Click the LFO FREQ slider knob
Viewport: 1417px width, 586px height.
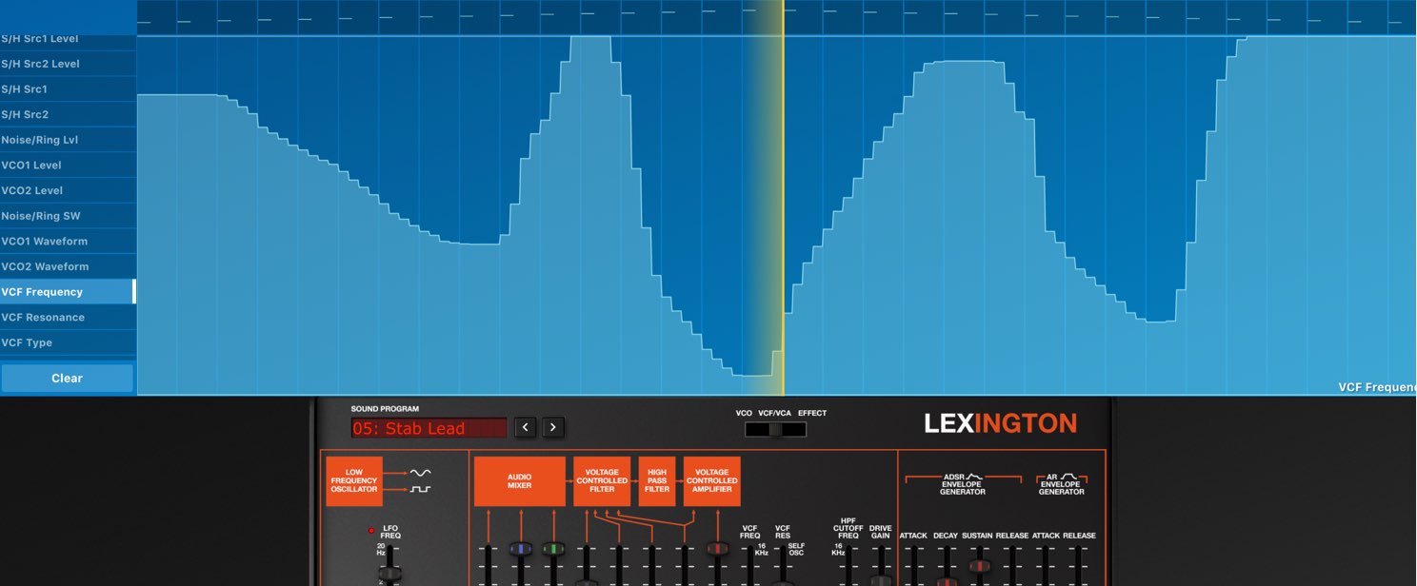coord(389,574)
